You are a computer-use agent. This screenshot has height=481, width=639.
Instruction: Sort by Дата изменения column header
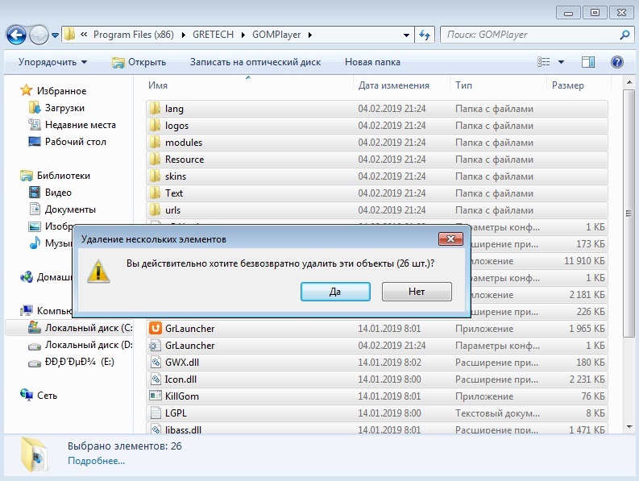(394, 85)
